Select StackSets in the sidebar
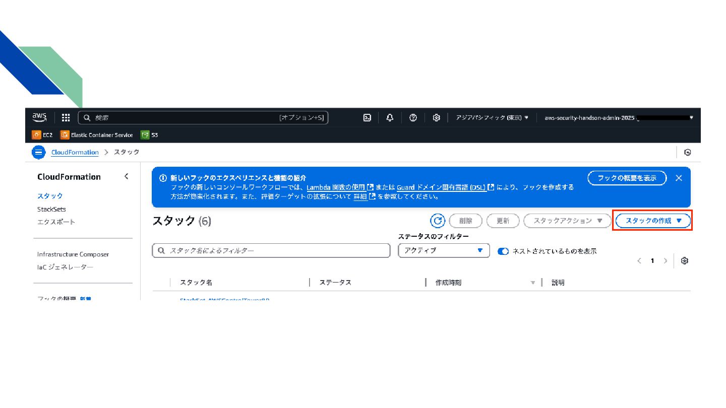Screen dimensions: 726x408 point(51,209)
